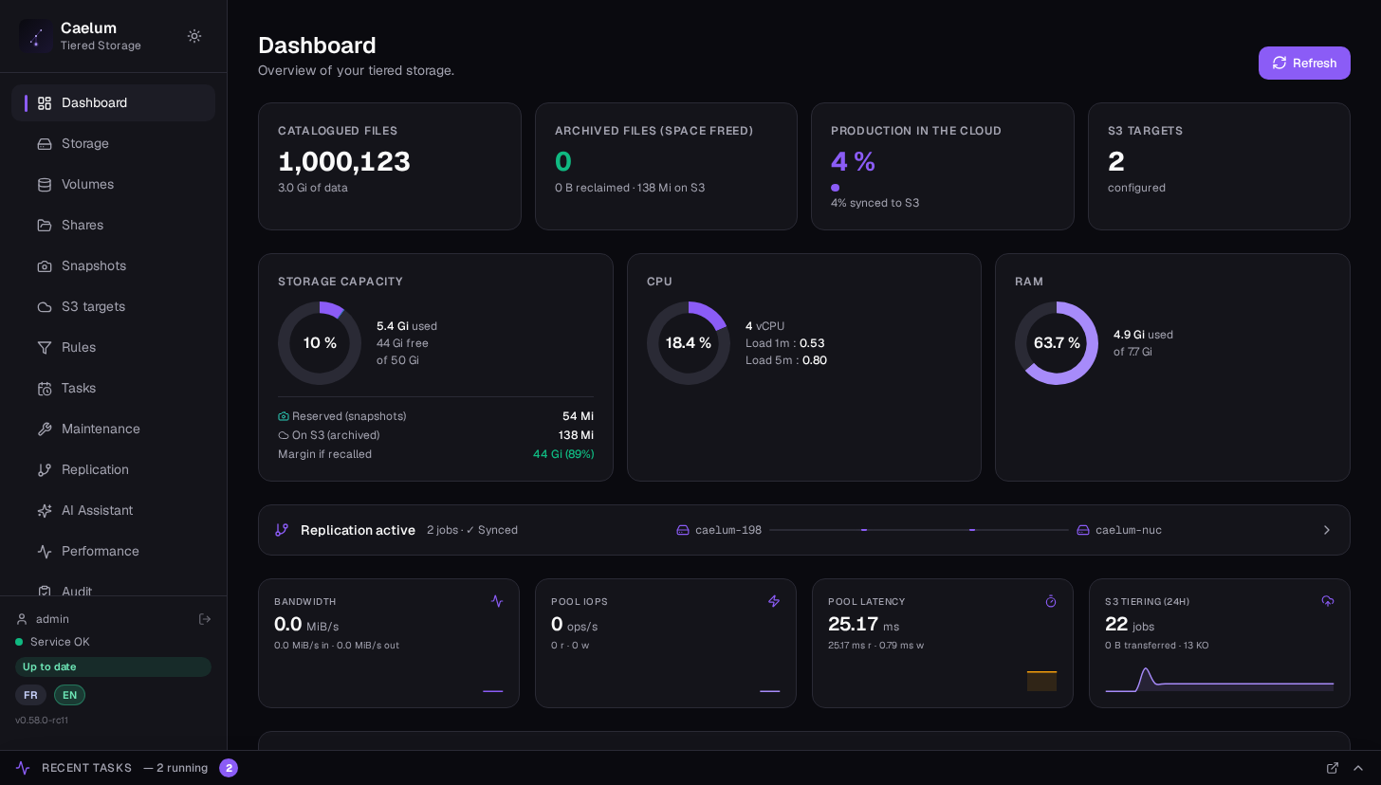The height and width of the screenshot is (785, 1381).
Task: Click the RAM 63.7 % donut chart
Action: [1057, 343]
